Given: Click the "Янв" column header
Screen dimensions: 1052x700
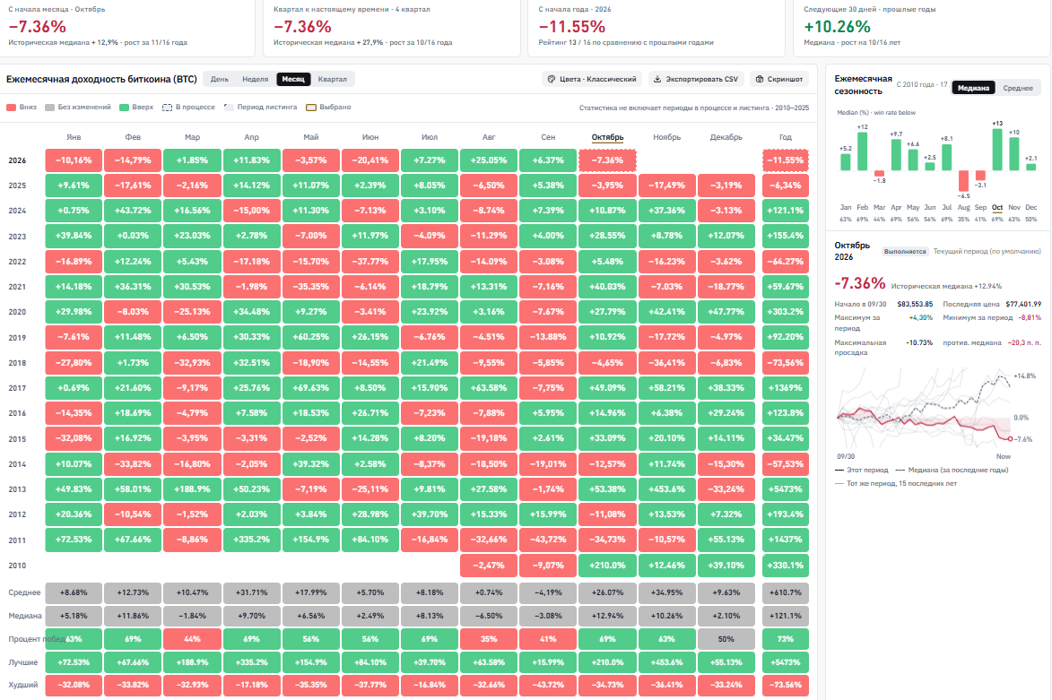Looking at the screenshot, I should tap(74, 137).
